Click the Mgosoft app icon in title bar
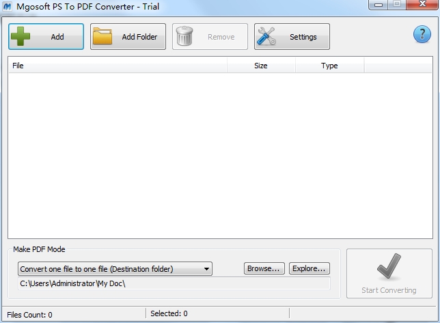The image size is (440, 323). click(7, 6)
